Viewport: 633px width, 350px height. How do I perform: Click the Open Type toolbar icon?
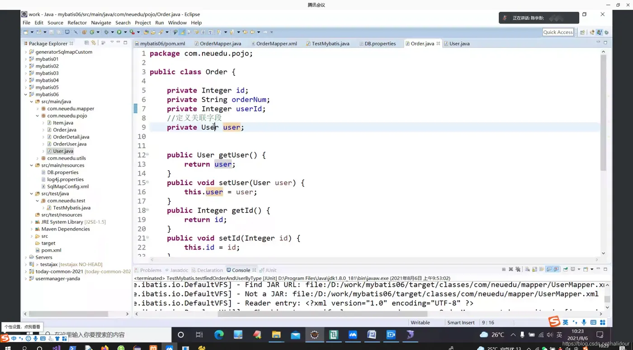point(146,32)
